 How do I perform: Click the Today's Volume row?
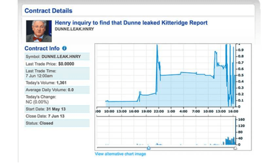pyautogui.click(x=57, y=83)
